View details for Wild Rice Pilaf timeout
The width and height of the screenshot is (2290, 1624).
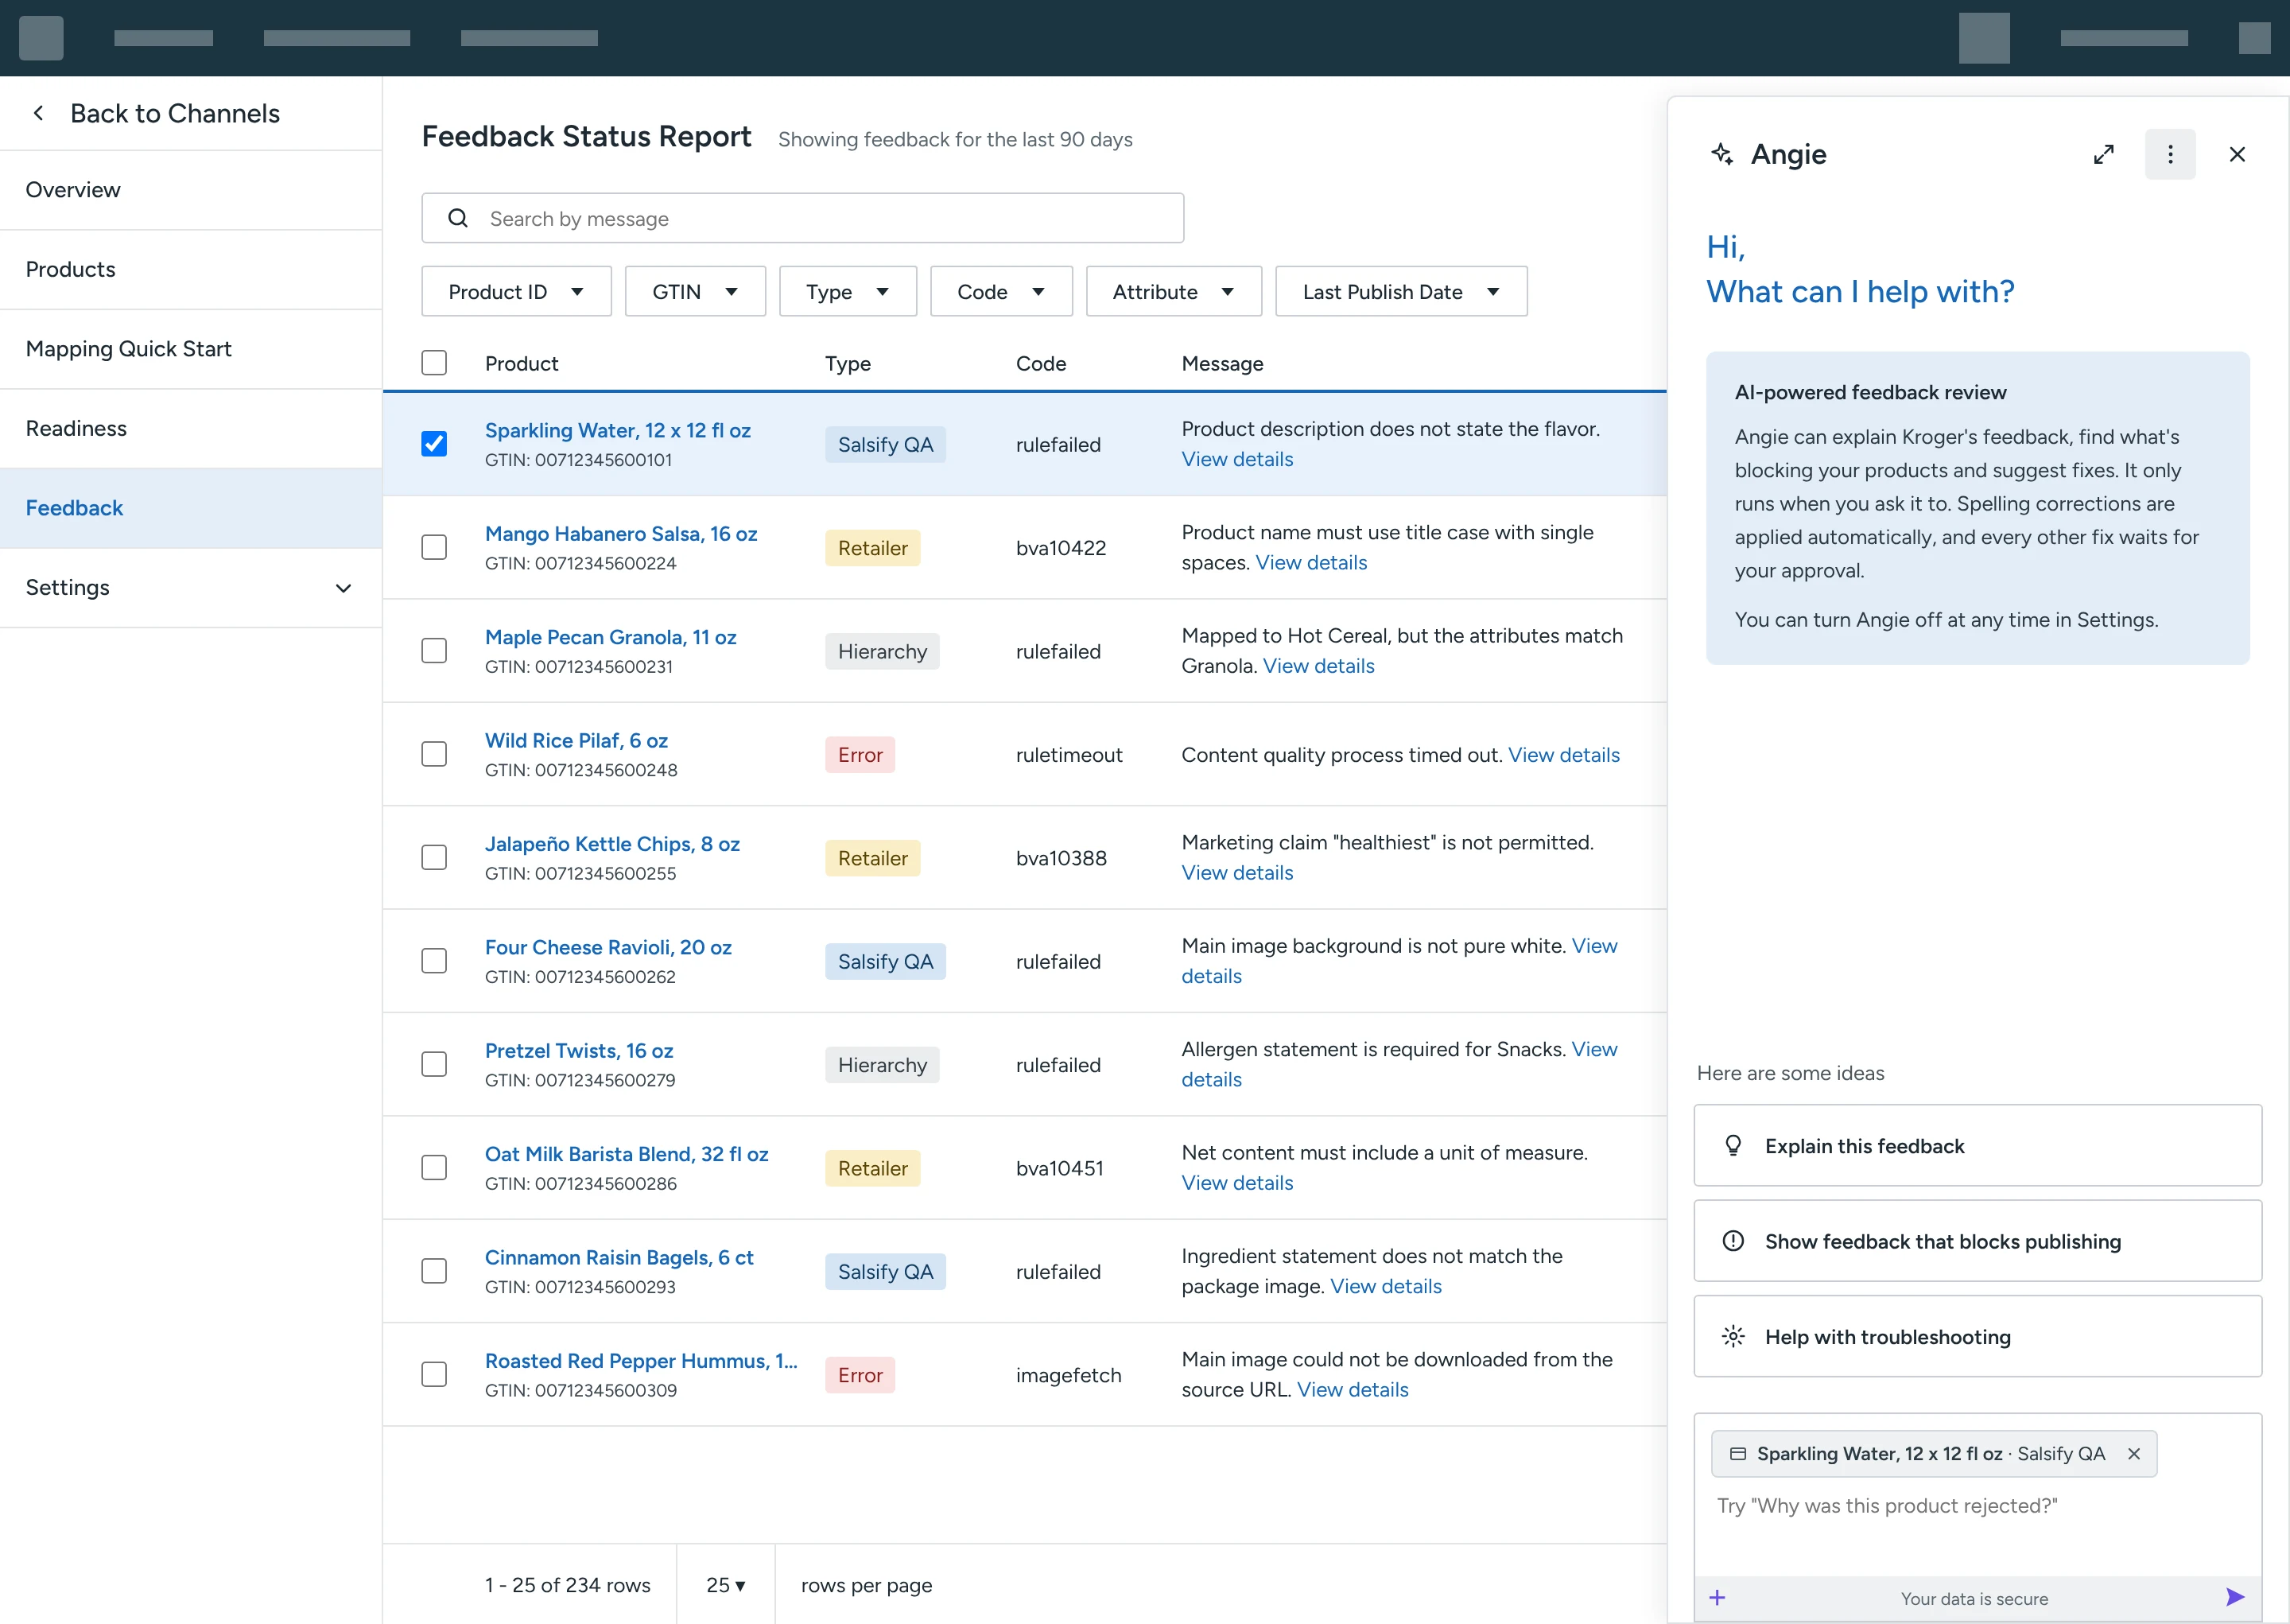[x=1563, y=755]
